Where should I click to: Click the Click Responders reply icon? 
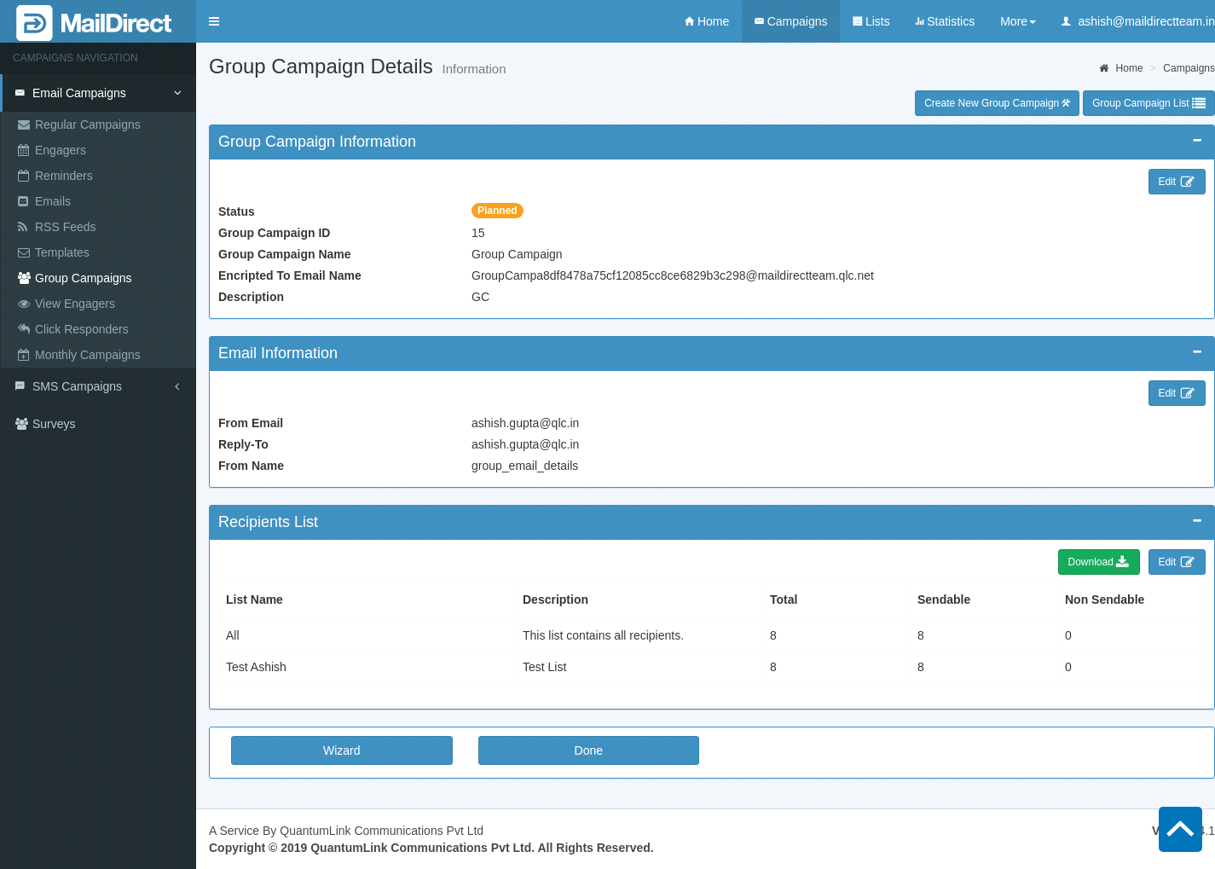click(24, 329)
